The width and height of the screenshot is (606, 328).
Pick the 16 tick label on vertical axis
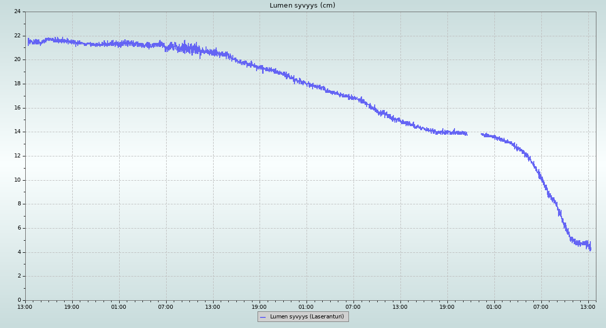pyautogui.click(x=18, y=108)
